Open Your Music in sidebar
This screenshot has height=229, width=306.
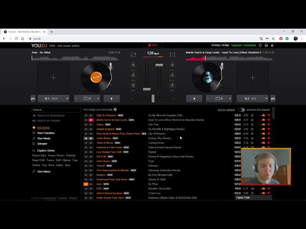click(x=44, y=138)
